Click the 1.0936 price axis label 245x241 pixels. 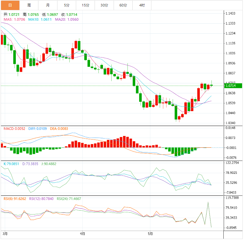[x=230, y=63]
